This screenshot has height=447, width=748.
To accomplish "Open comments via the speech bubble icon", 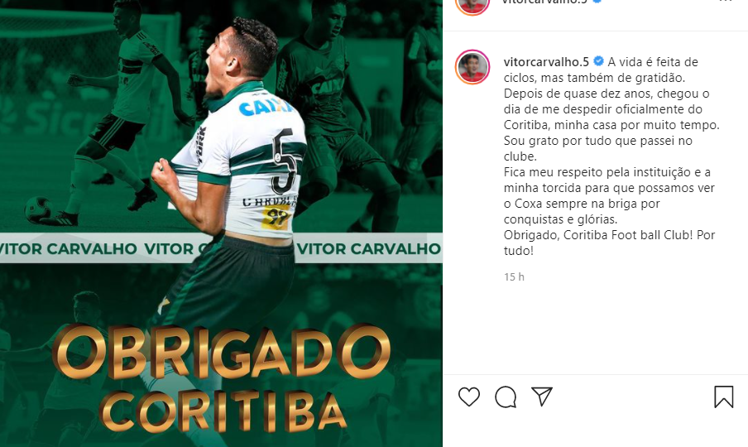I will pyautogui.click(x=506, y=397).
